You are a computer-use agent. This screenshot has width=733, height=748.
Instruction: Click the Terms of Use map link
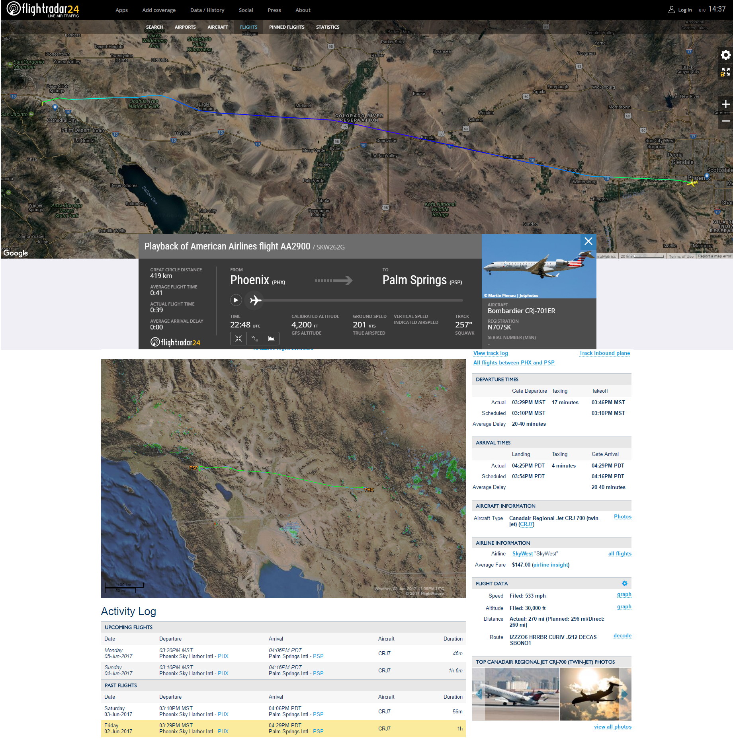[x=681, y=256]
